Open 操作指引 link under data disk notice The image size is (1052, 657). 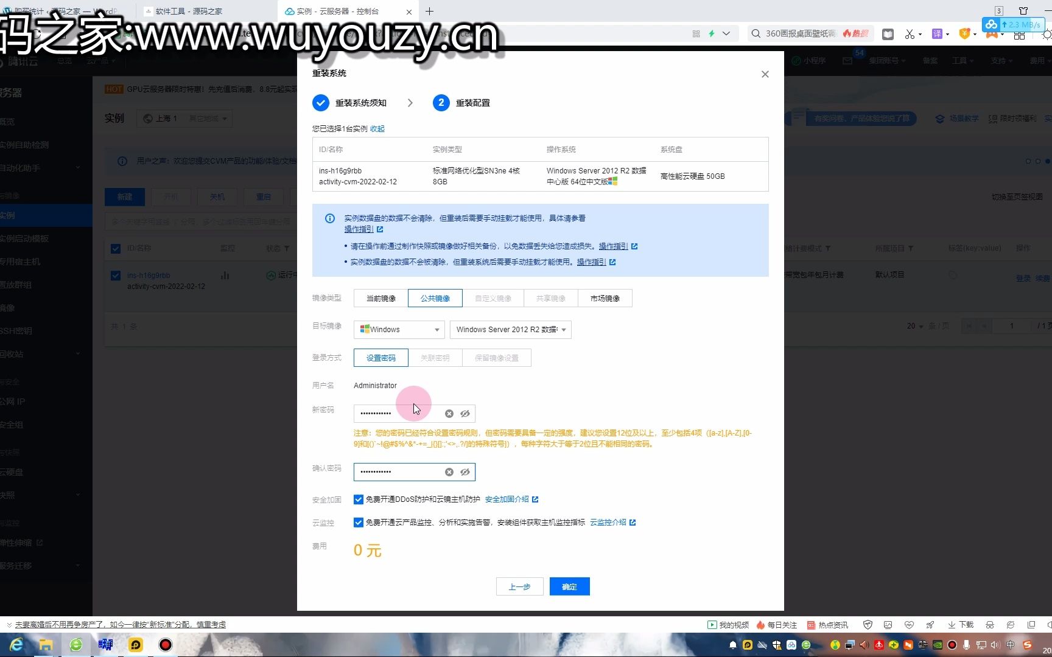(x=363, y=229)
